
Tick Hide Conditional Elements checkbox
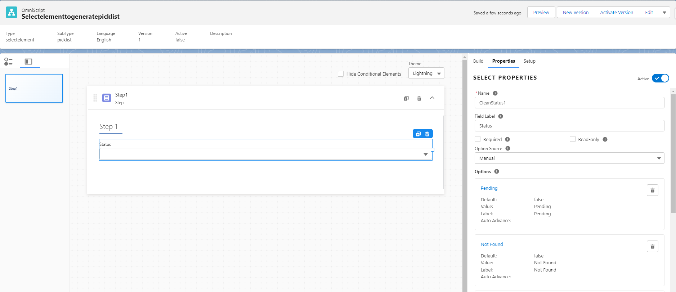pos(341,74)
